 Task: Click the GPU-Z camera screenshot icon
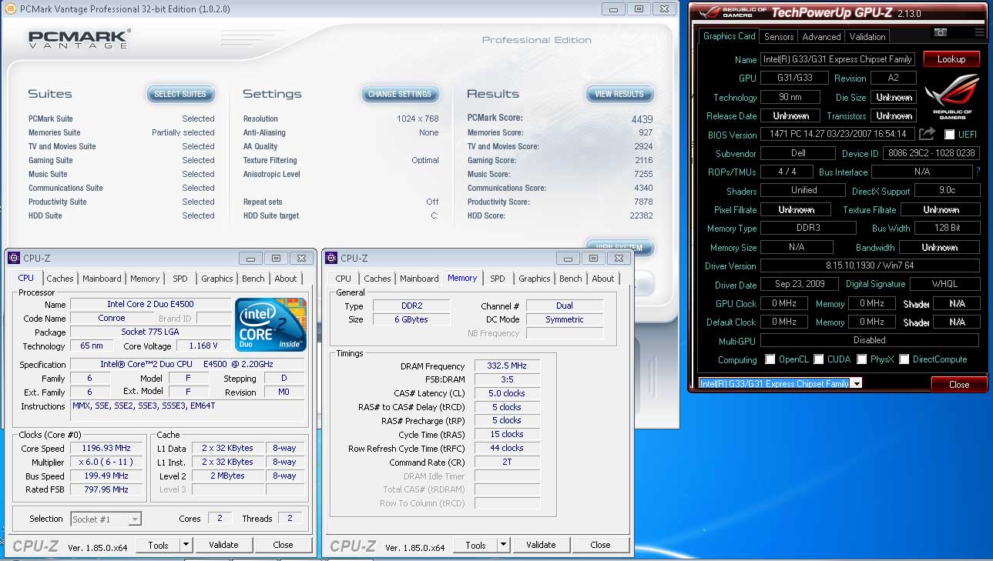[x=941, y=32]
